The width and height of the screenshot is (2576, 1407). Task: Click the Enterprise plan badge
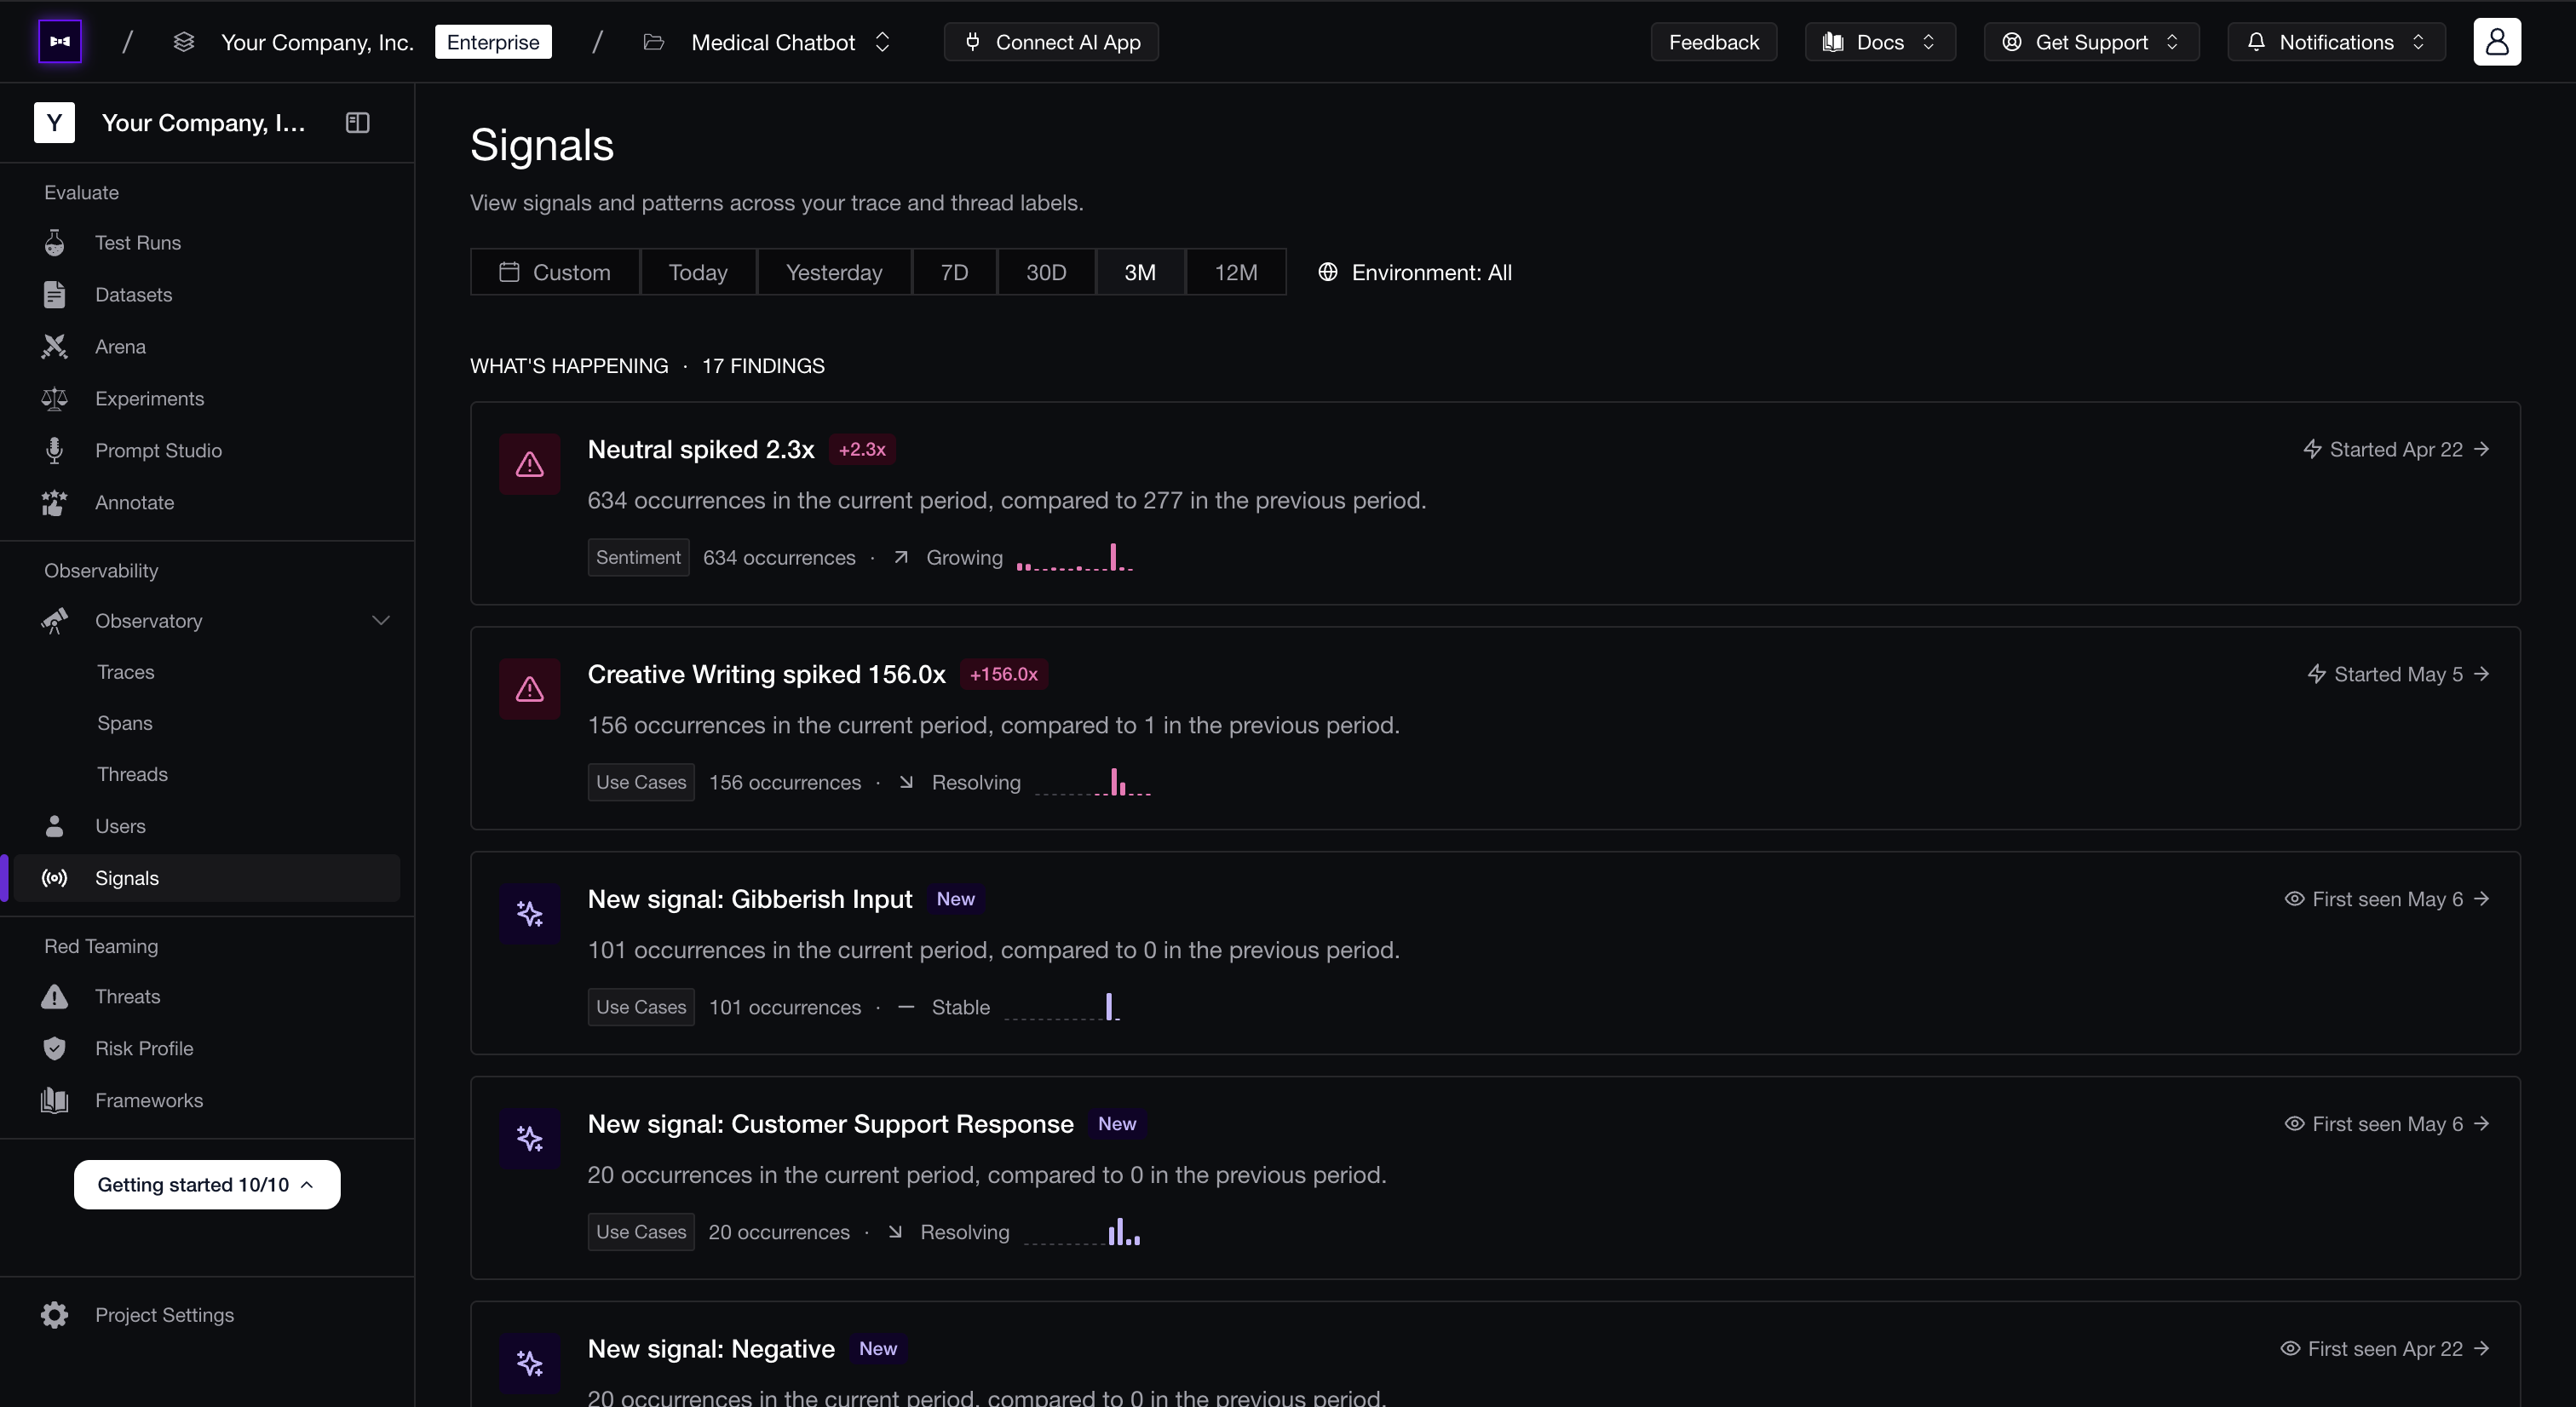point(493,42)
